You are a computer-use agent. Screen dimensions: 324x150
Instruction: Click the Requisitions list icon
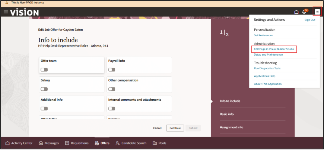[x=67, y=143]
